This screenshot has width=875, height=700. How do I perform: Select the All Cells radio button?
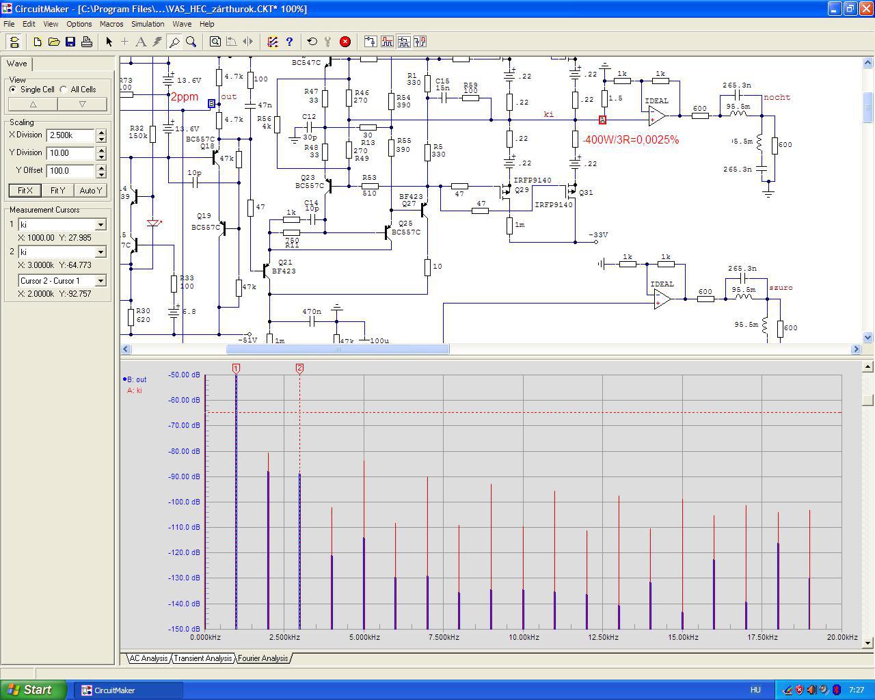click(64, 90)
